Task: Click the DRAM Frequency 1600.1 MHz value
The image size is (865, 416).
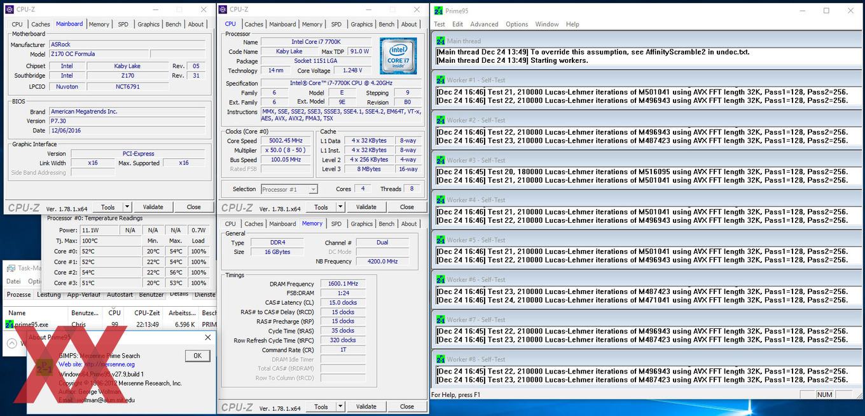Action: click(x=343, y=284)
